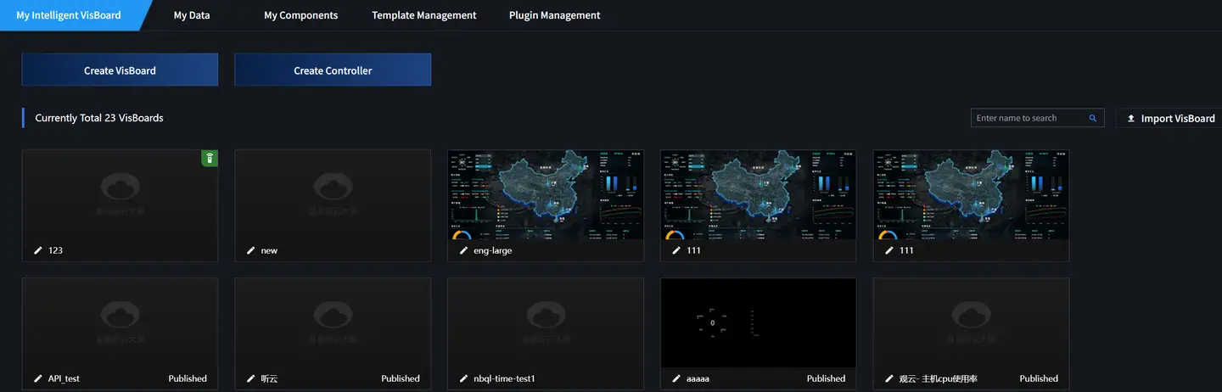Click the pencil icon next to eng-large

463,250
